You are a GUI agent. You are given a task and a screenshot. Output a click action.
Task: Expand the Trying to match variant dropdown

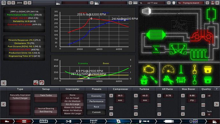207,3
